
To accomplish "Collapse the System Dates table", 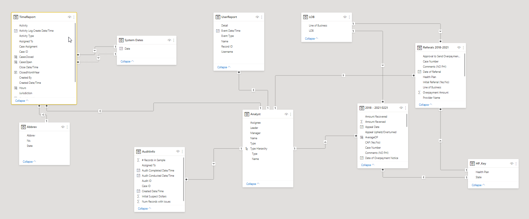I will point(127,62).
